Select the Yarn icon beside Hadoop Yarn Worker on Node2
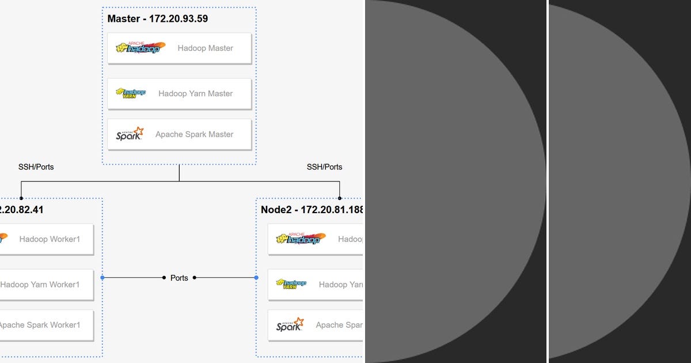Screen dimensions: 691x363 290,284
